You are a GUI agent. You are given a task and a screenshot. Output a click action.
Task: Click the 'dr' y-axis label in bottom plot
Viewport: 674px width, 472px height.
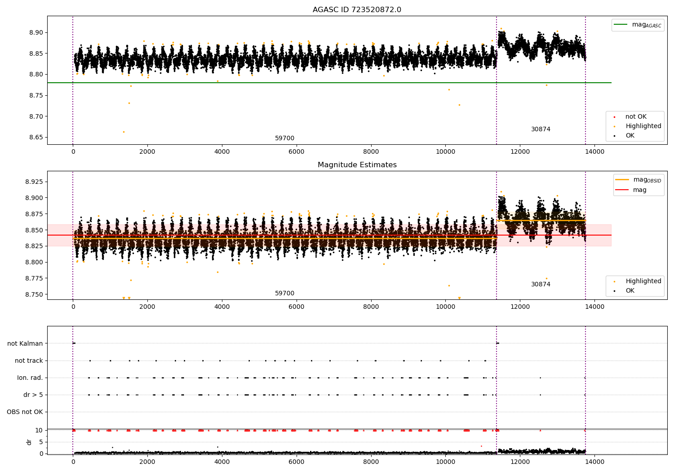point(29,442)
